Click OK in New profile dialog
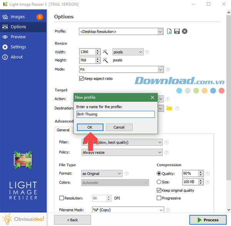The image size is (231, 226). click(90, 127)
